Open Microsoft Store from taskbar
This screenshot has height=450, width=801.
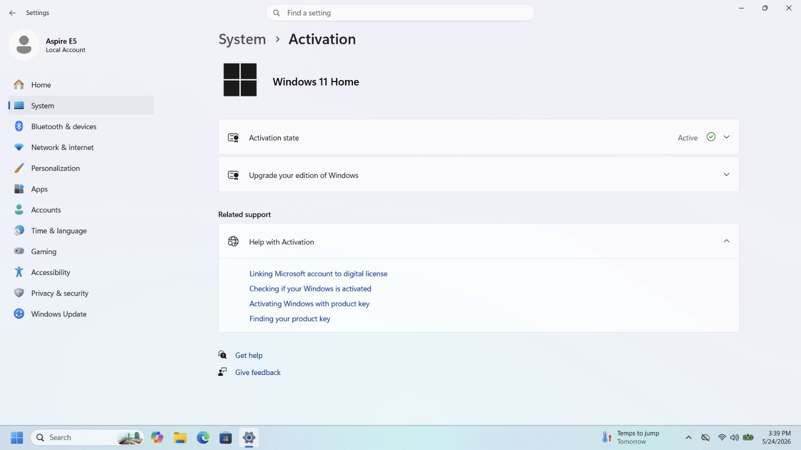(x=226, y=437)
